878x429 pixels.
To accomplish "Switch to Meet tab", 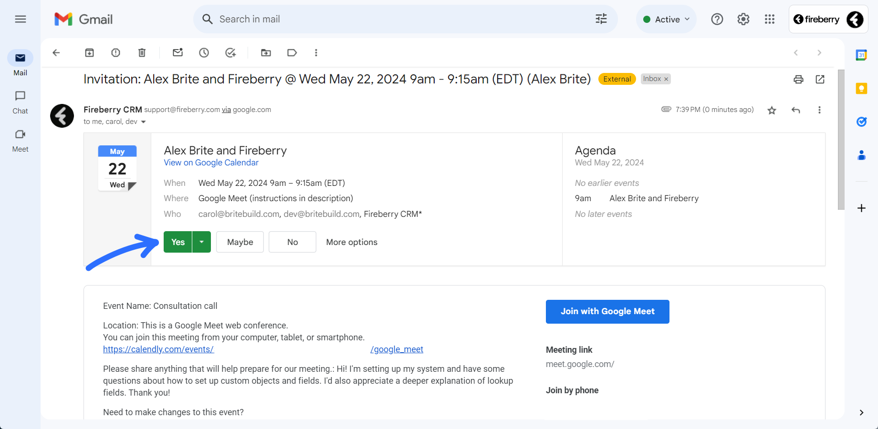I will [x=20, y=141].
